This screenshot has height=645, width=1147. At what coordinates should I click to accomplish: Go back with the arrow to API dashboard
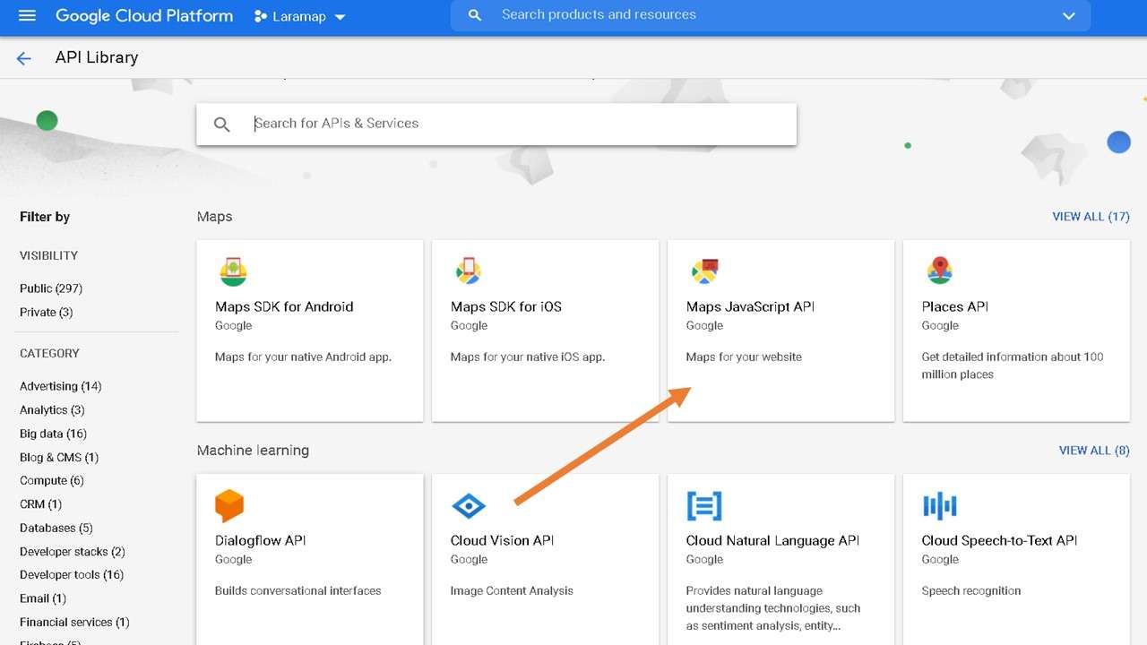coord(22,57)
